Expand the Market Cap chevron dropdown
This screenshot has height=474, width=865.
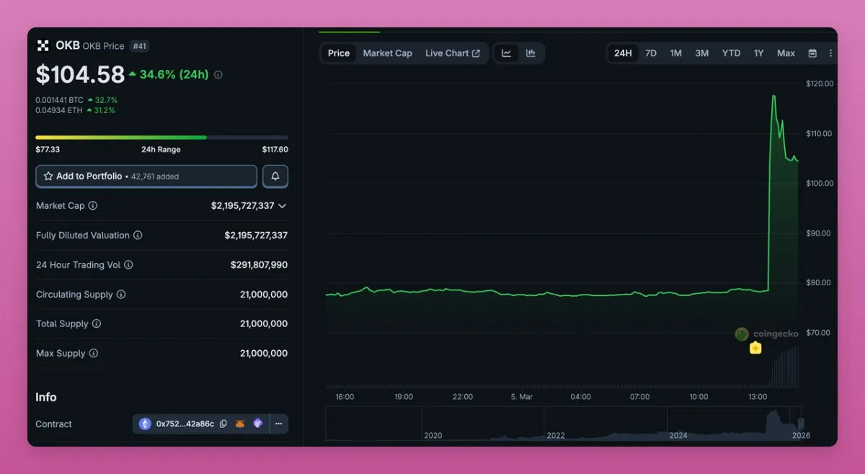pos(282,206)
